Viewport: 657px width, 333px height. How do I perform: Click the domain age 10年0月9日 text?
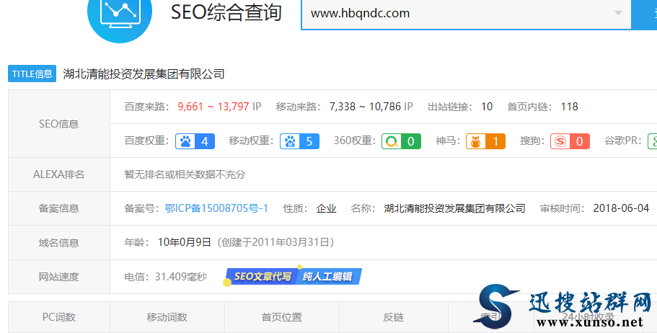185,242
